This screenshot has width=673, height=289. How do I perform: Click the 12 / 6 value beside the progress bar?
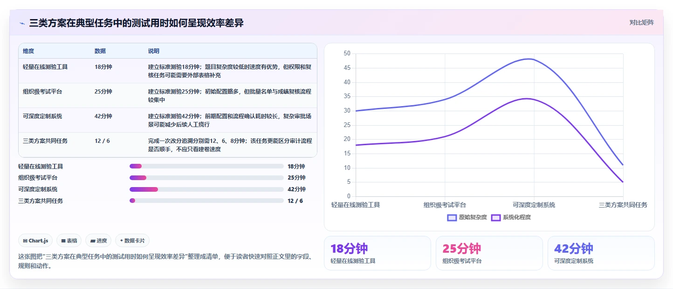point(295,201)
